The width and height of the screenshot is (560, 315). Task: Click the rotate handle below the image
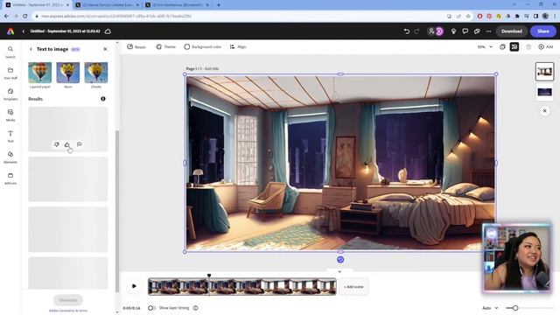pyautogui.click(x=340, y=260)
